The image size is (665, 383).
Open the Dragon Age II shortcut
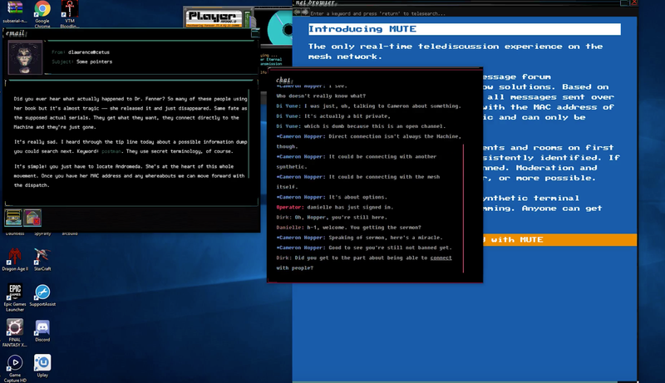click(15, 259)
